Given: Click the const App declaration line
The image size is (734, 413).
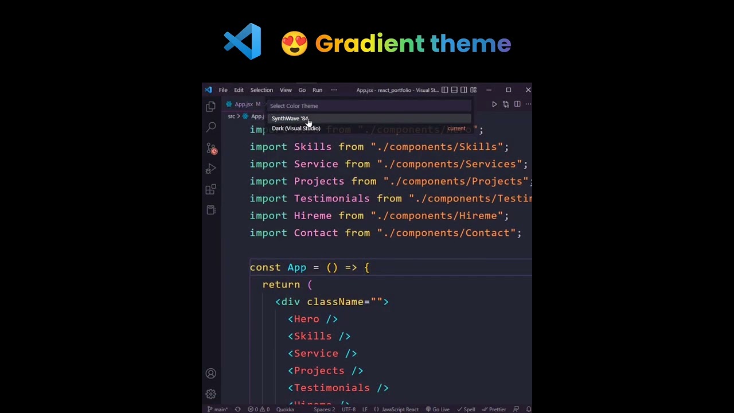Looking at the screenshot, I should (x=310, y=267).
